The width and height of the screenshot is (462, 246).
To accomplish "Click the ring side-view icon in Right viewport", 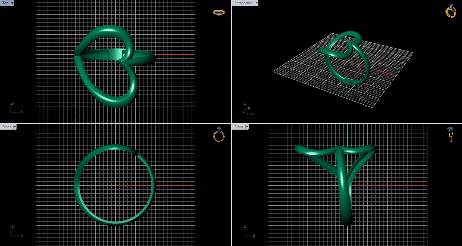I will 450,135.
